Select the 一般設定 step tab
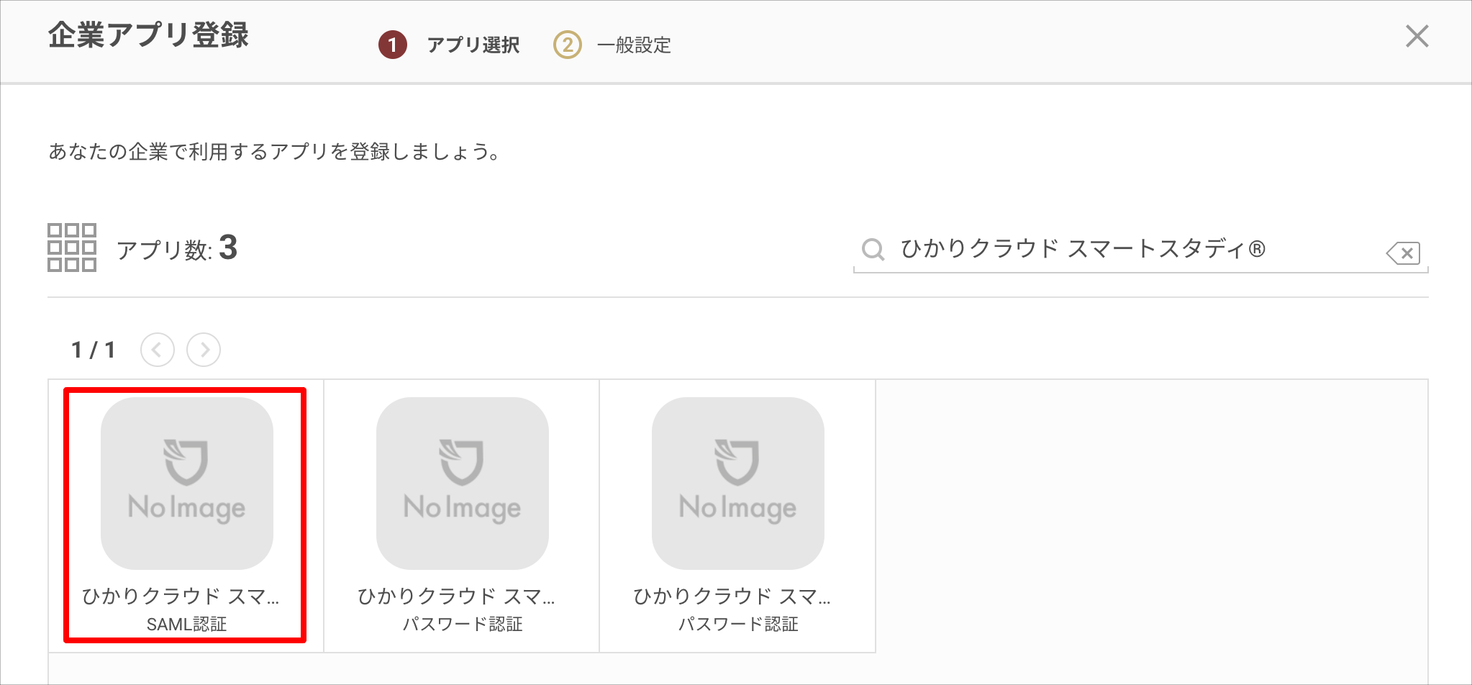The width and height of the screenshot is (1472, 685). 634,45
